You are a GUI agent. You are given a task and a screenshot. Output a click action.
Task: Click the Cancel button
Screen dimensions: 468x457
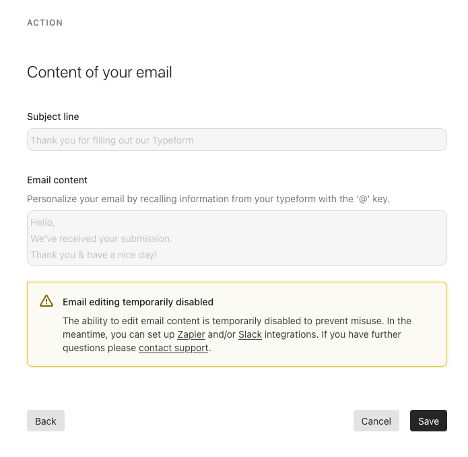tap(376, 421)
